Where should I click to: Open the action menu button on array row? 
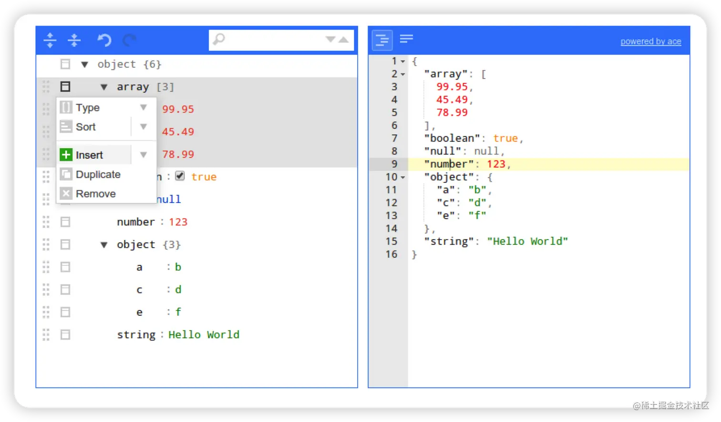[x=65, y=86]
